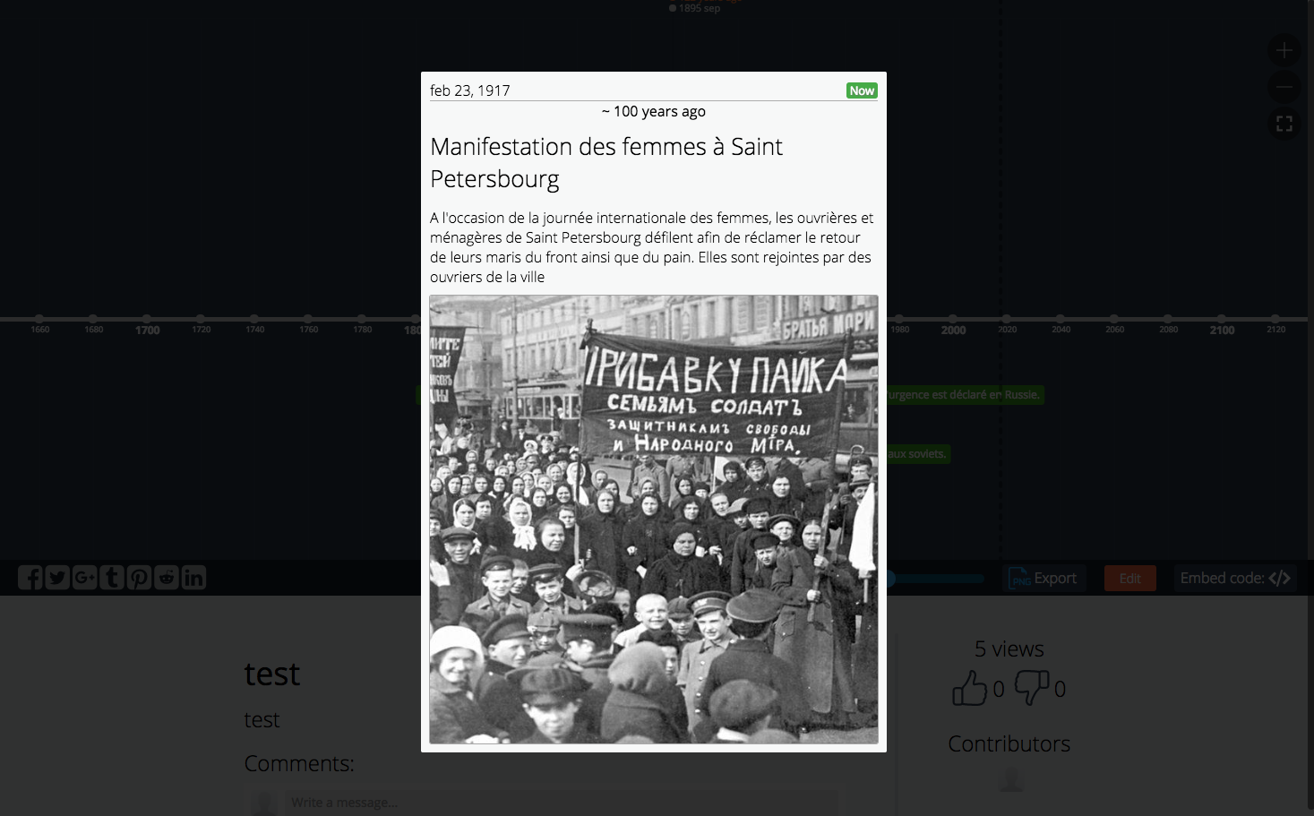Click the Google Plus share icon
This screenshot has width=1314, height=816.
pos(85,578)
